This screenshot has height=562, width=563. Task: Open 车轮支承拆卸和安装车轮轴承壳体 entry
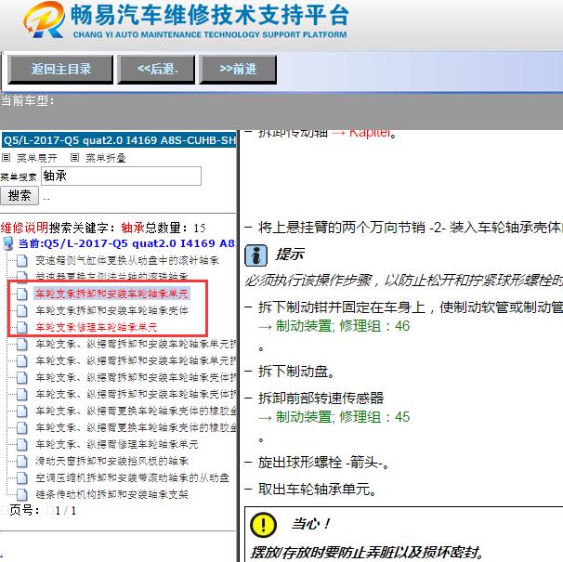111,310
